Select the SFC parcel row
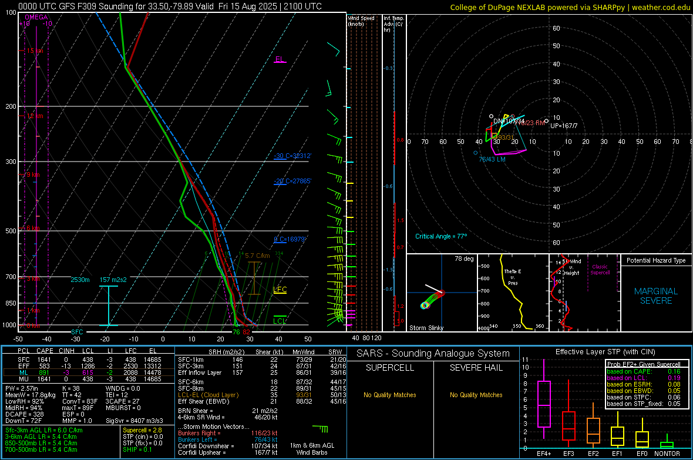The height and width of the screenshot is (460, 693). (89, 360)
